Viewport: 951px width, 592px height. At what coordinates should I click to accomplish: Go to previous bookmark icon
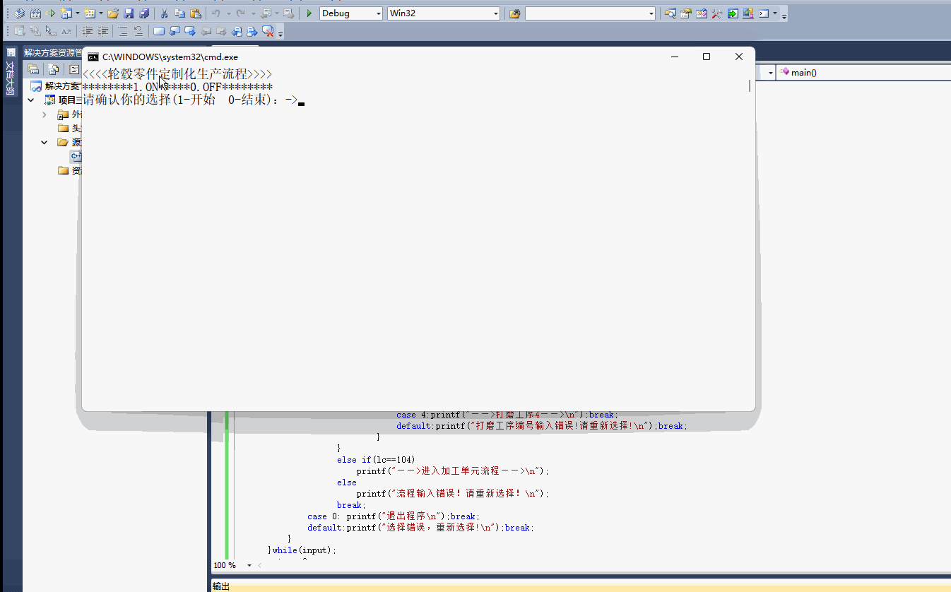[x=175, y=31]
